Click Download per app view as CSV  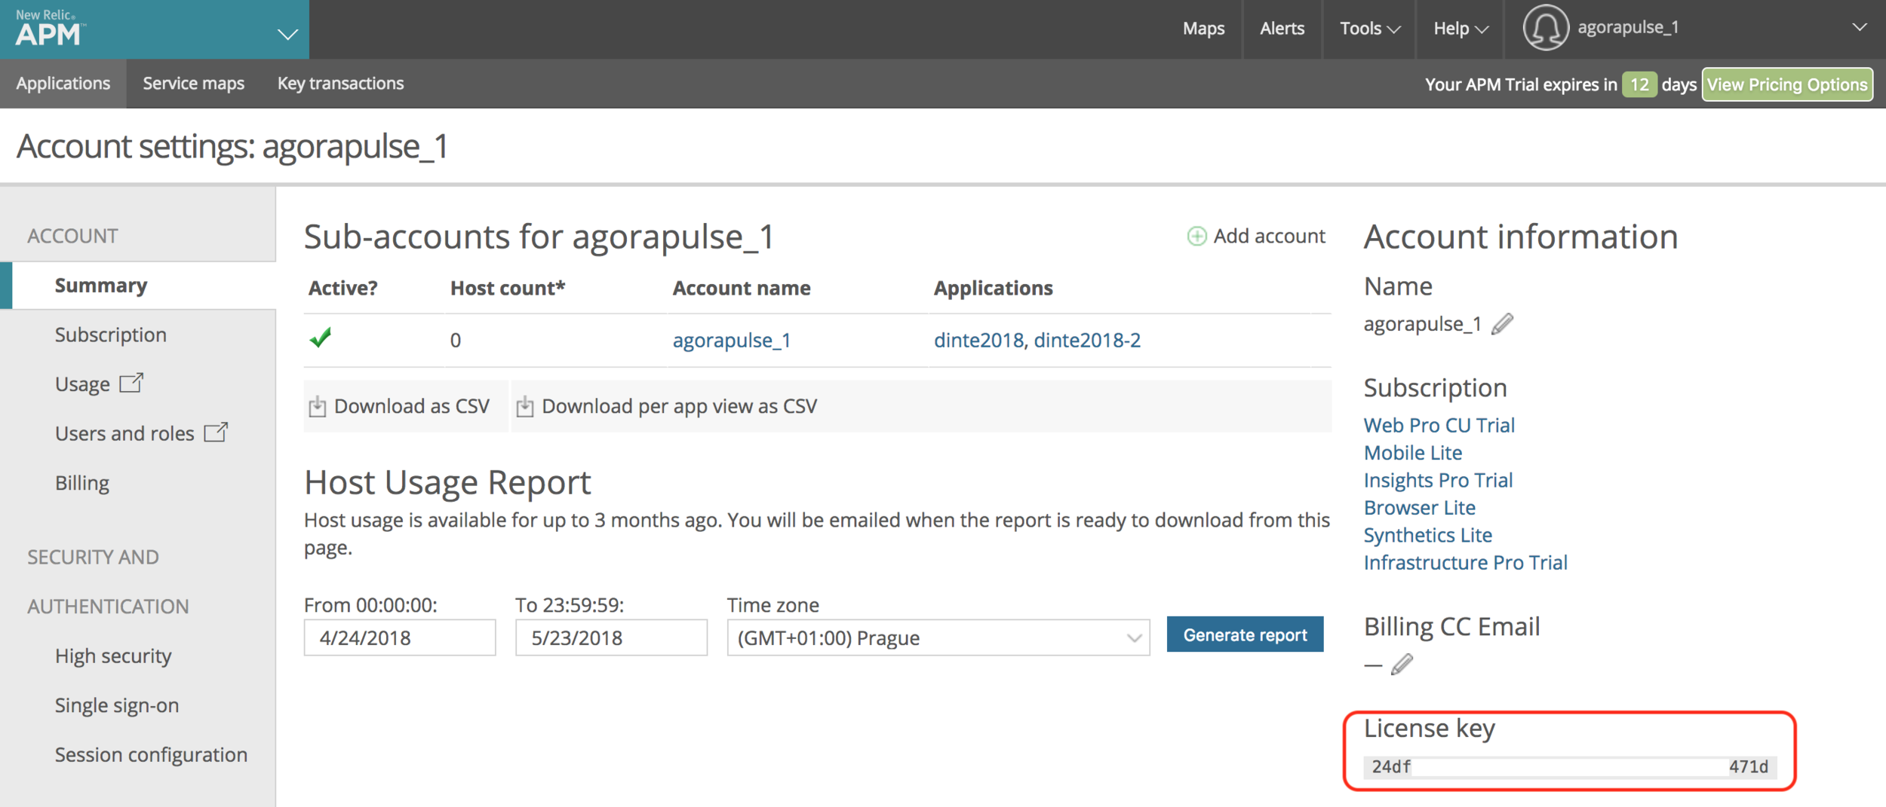click(x=667, y=407)
